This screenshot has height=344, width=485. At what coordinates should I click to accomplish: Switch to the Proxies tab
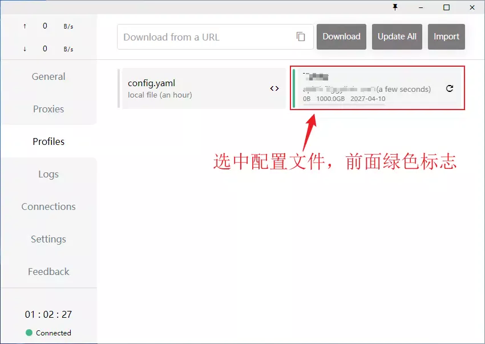(48, 109)
